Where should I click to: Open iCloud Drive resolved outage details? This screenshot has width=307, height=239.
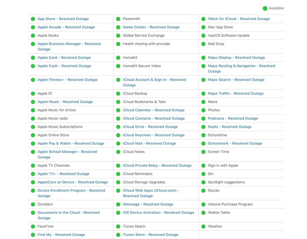[x=150, y=127]
